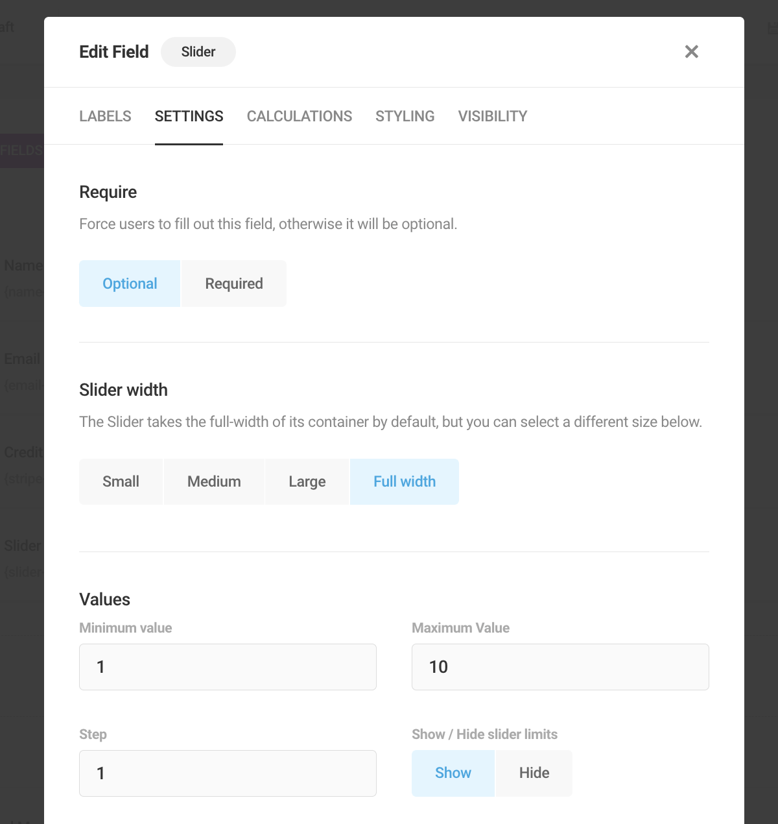Viewport: 778px width, 824px height.
Task: Hide the slider limits
Action: [533, 773]
